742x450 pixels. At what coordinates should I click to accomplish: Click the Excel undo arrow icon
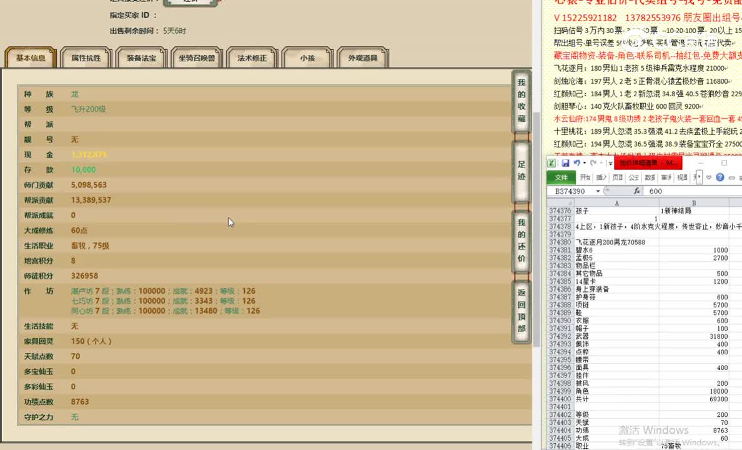click(577, 163)
